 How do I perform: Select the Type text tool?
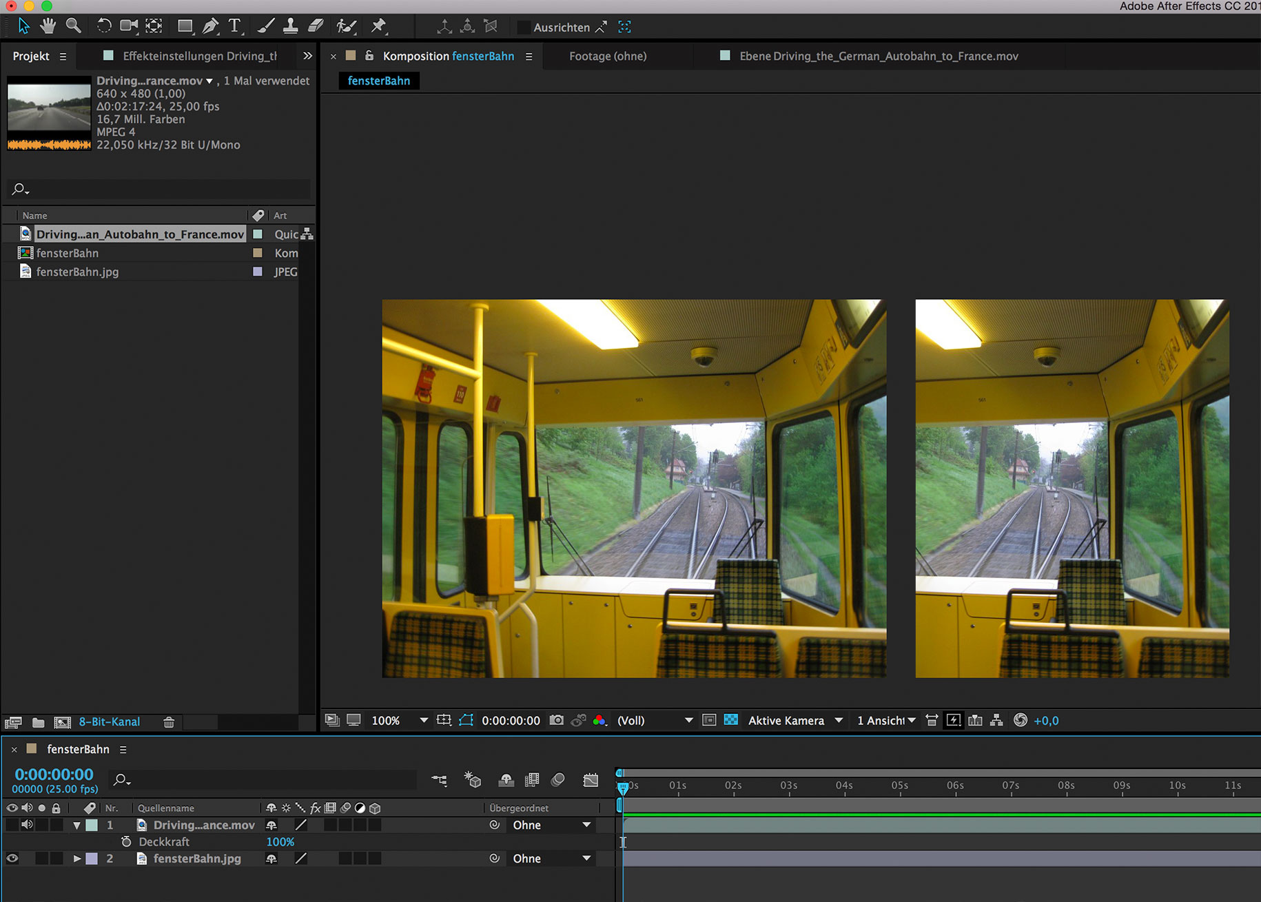pyautogui.click(x=235, y=26)
